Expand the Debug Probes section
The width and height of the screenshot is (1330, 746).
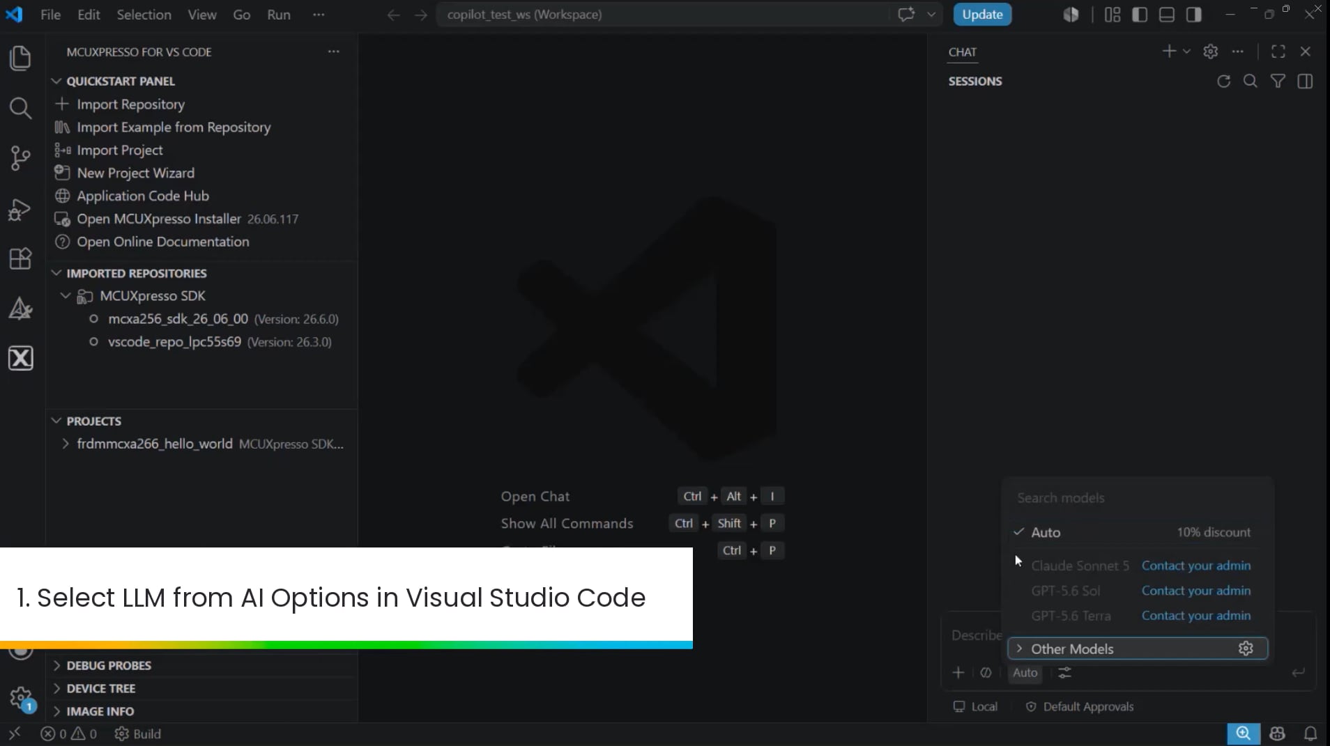click(x=56, y=665)
